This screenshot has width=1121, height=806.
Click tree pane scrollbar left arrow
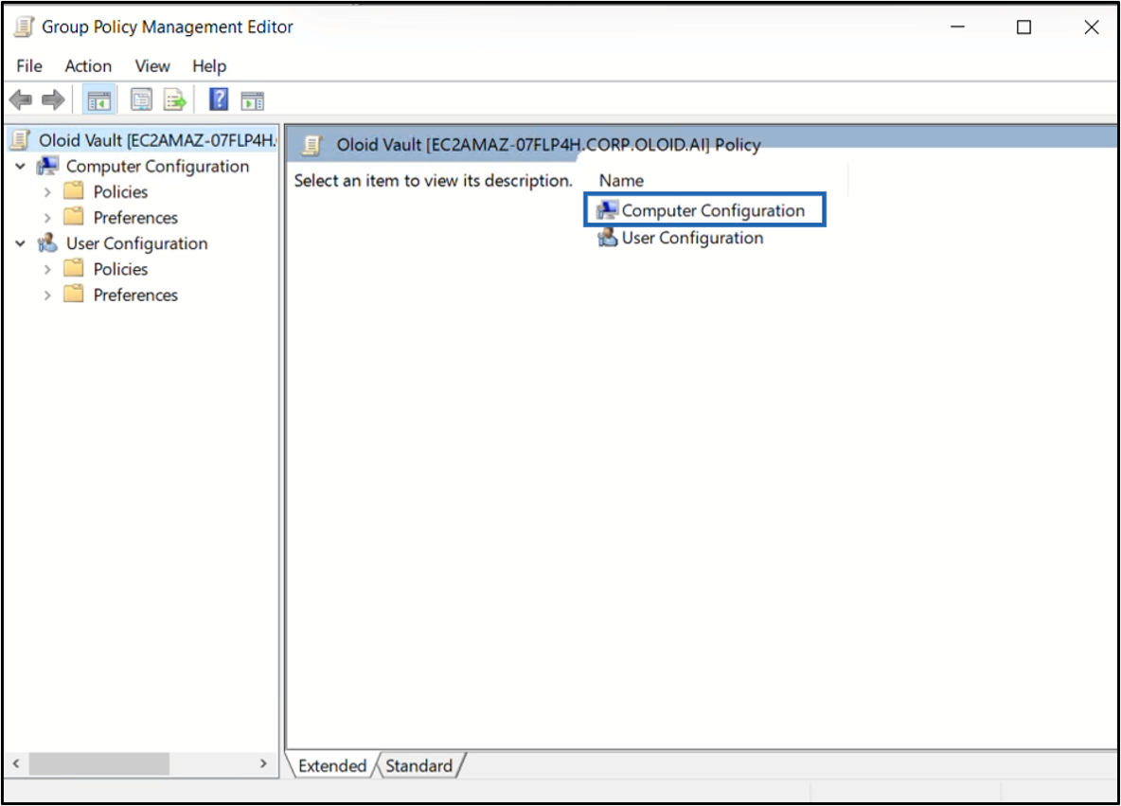[x=16, y=763]
